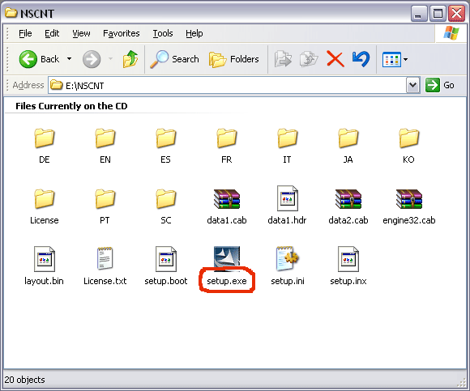470x391 pixels.
Task: Select the SC folder icon
Action: [166, 198]
